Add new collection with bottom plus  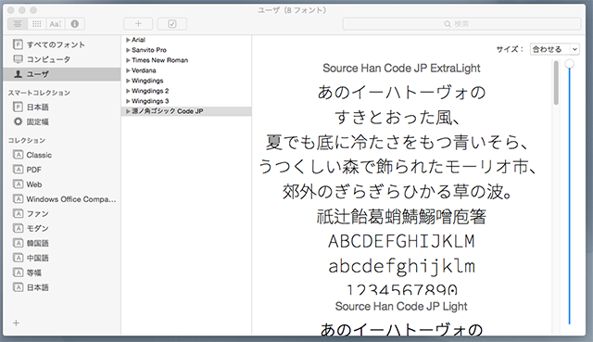point(16,323)
